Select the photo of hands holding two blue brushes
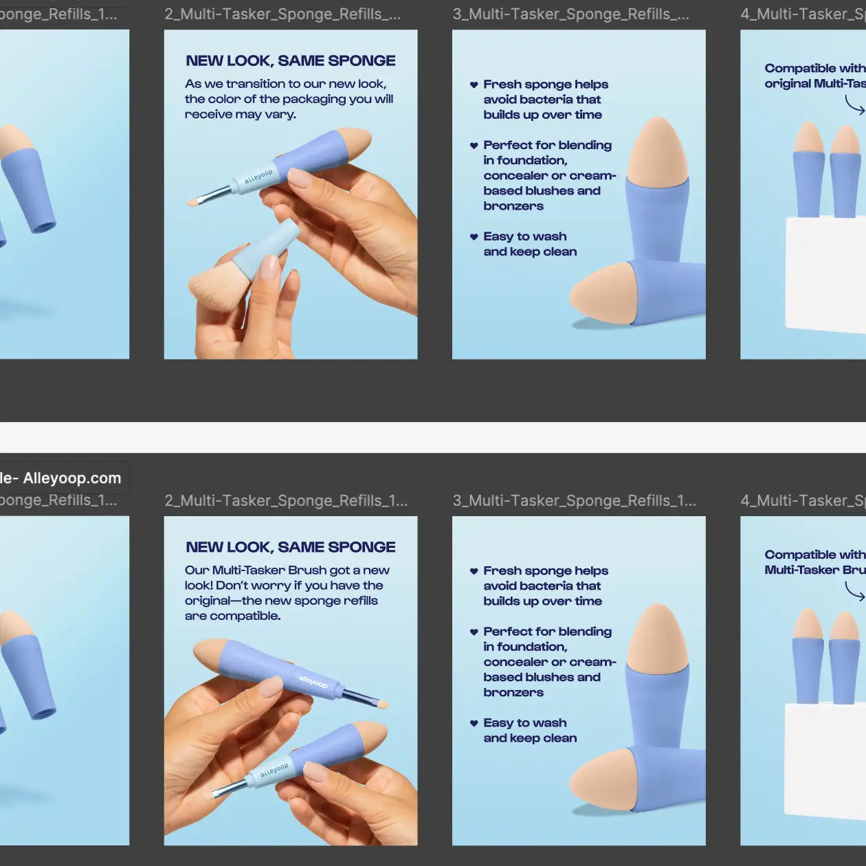 point(291,741)
